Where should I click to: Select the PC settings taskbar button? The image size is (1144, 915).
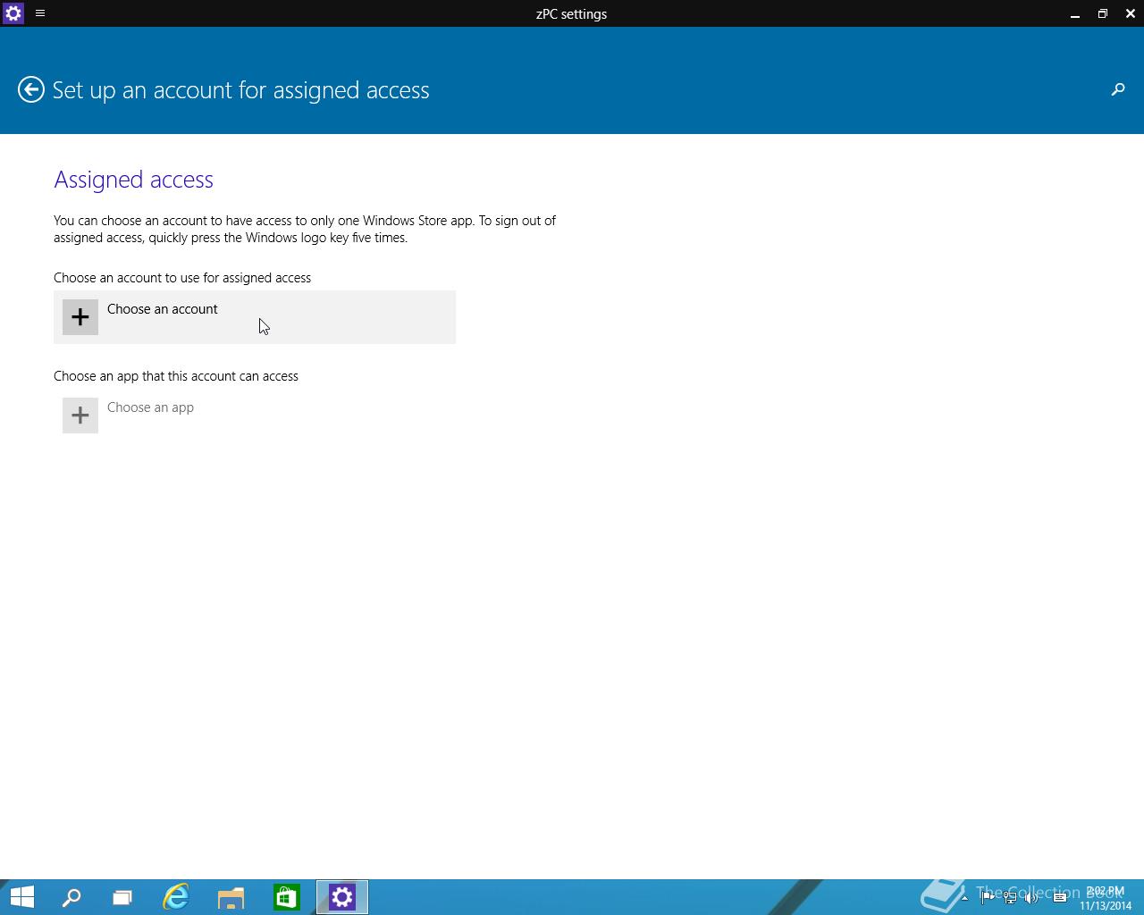[342, 897]
